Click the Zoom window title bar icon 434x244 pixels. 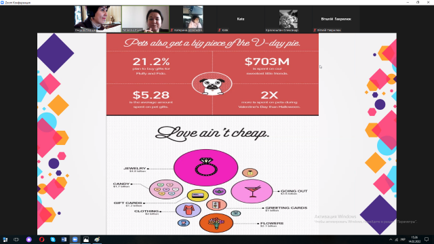pos(2,2)
